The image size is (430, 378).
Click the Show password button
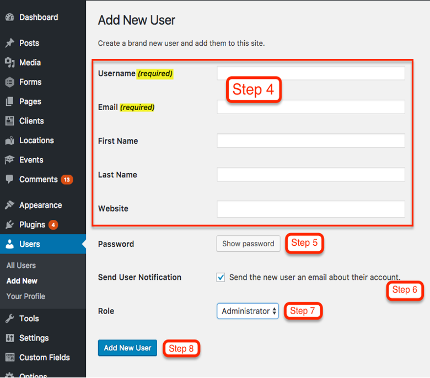248,244
